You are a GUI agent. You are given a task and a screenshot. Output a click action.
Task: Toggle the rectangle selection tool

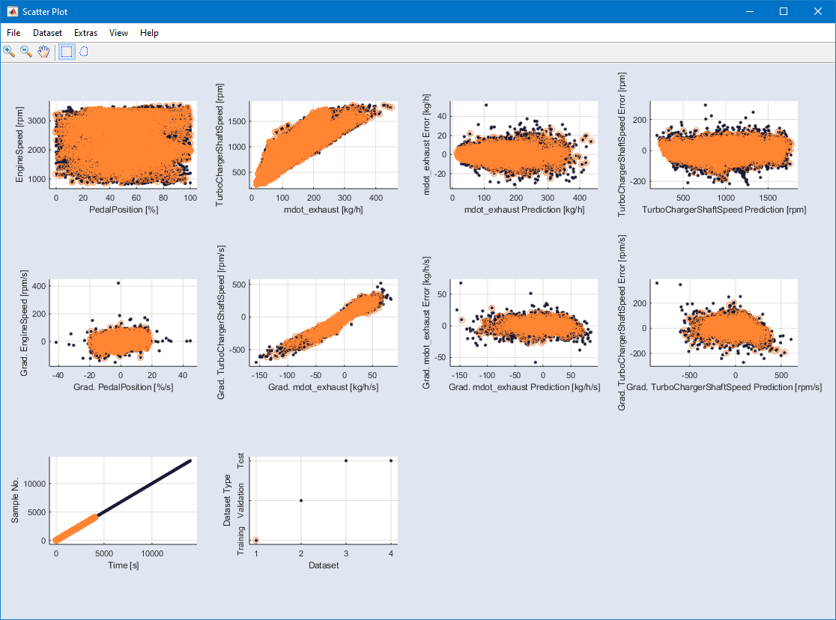(x=67, y=52)
